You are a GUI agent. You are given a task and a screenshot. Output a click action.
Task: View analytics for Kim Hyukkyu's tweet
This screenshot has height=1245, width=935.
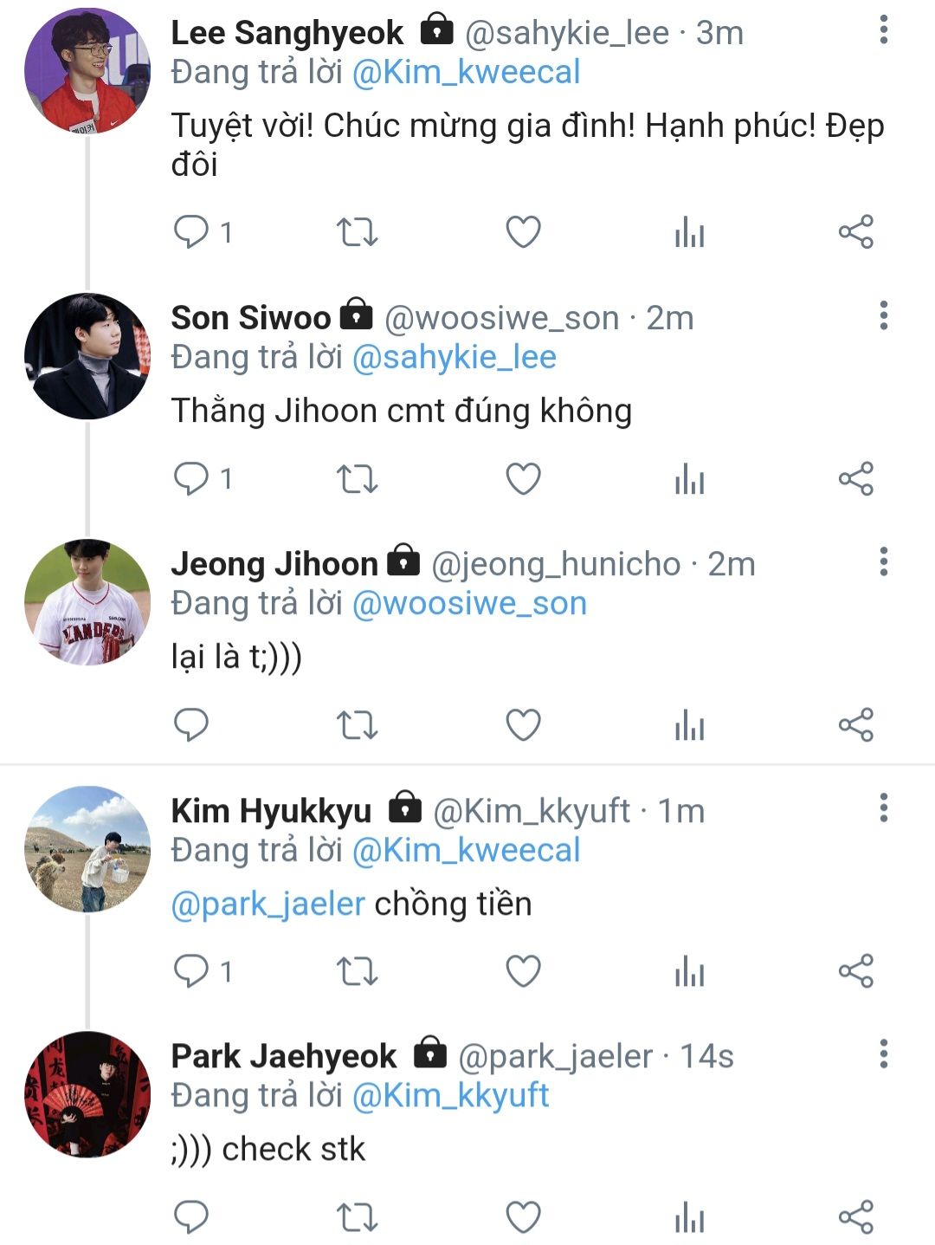point(689,970)
